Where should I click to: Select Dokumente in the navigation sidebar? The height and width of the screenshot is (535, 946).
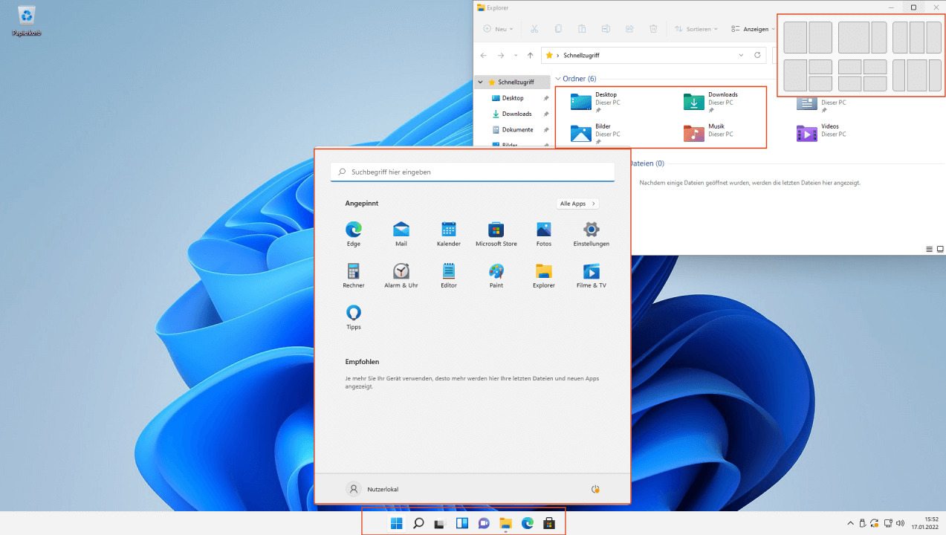[x=517, y=130]
